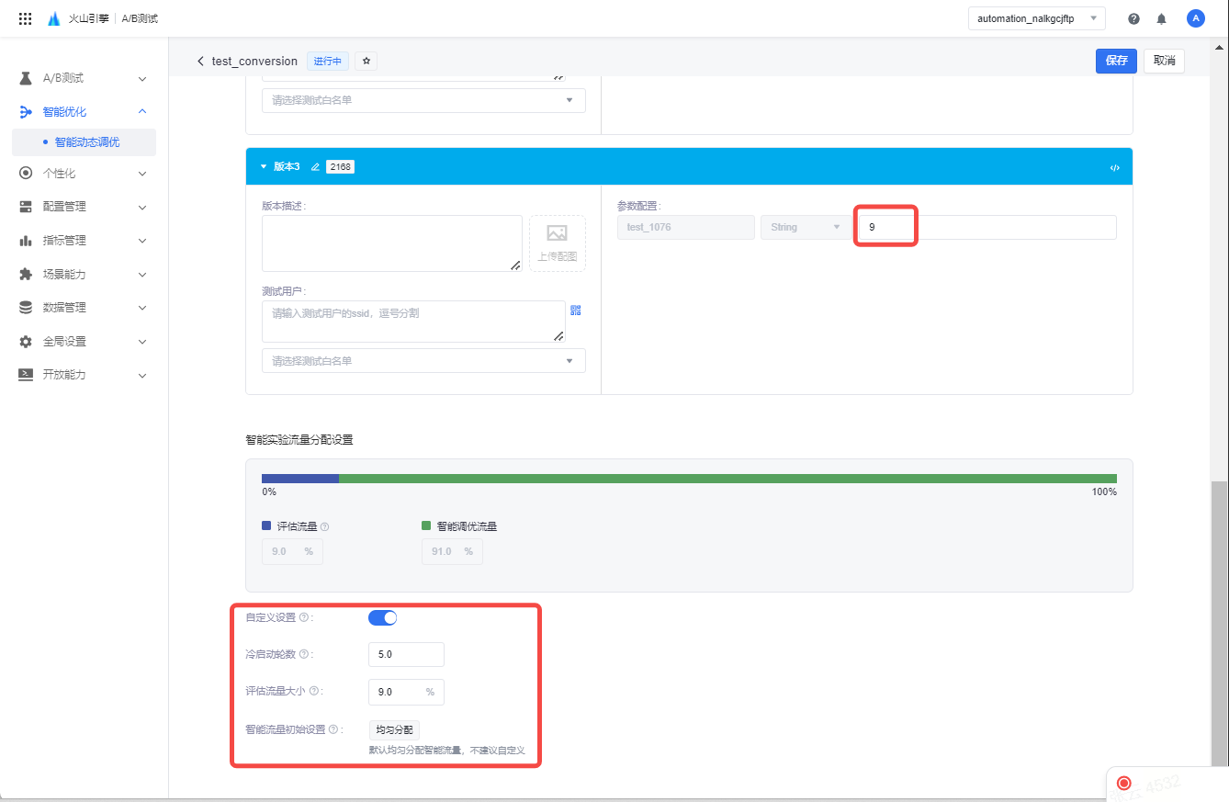Click the 取消 button
This screenshot has height=802, width=1229.
[x=1164, y=61]
